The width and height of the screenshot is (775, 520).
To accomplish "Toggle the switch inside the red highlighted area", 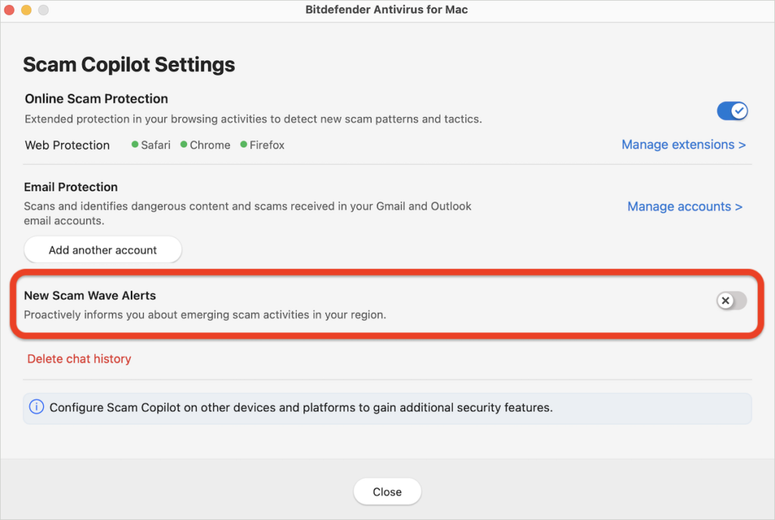I will coord(731,300).
